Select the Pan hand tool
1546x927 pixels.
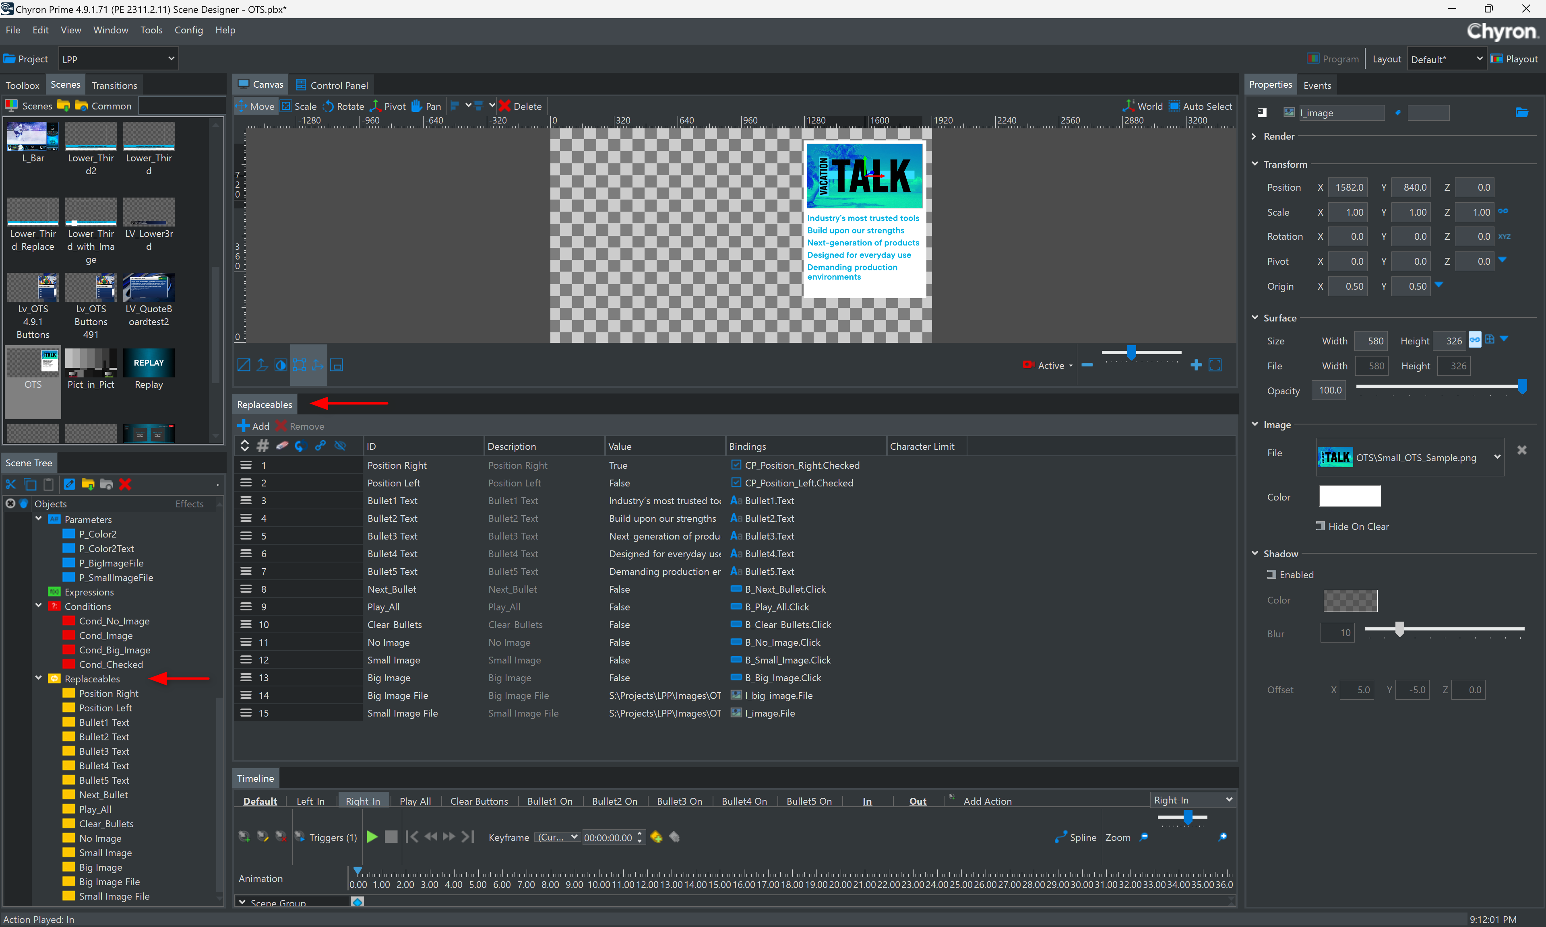coord(426,106)
